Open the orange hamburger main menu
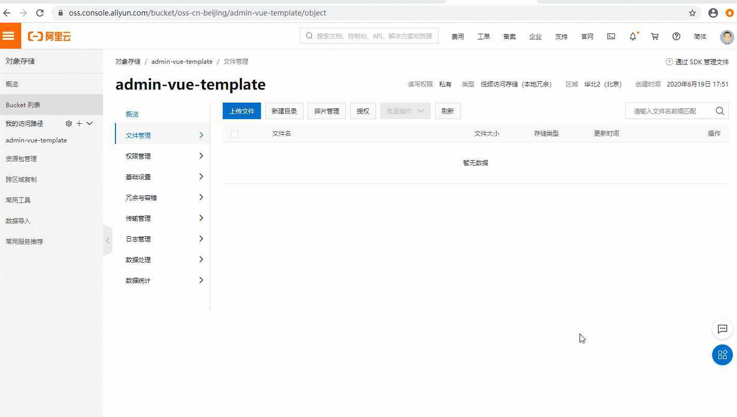 pyautogui.click(x=9, y=36)
